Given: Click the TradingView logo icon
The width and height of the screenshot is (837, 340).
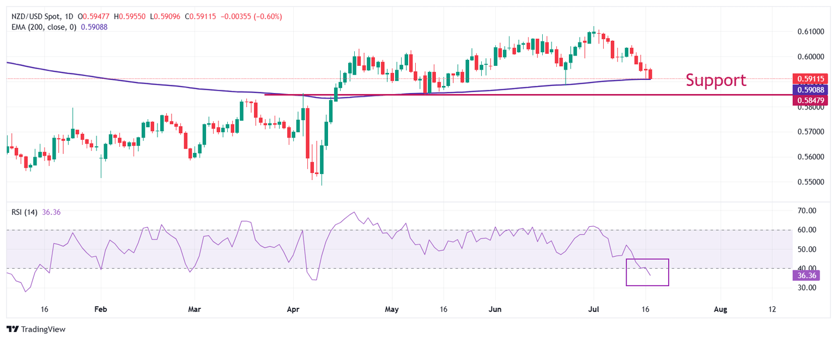Looking at the screenshot, I should point(12,329).
